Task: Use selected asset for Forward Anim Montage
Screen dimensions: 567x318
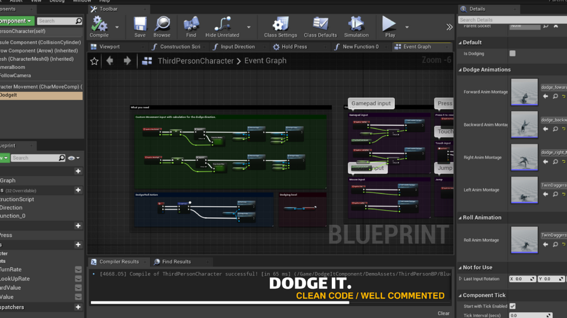Action: click(546, 96)
